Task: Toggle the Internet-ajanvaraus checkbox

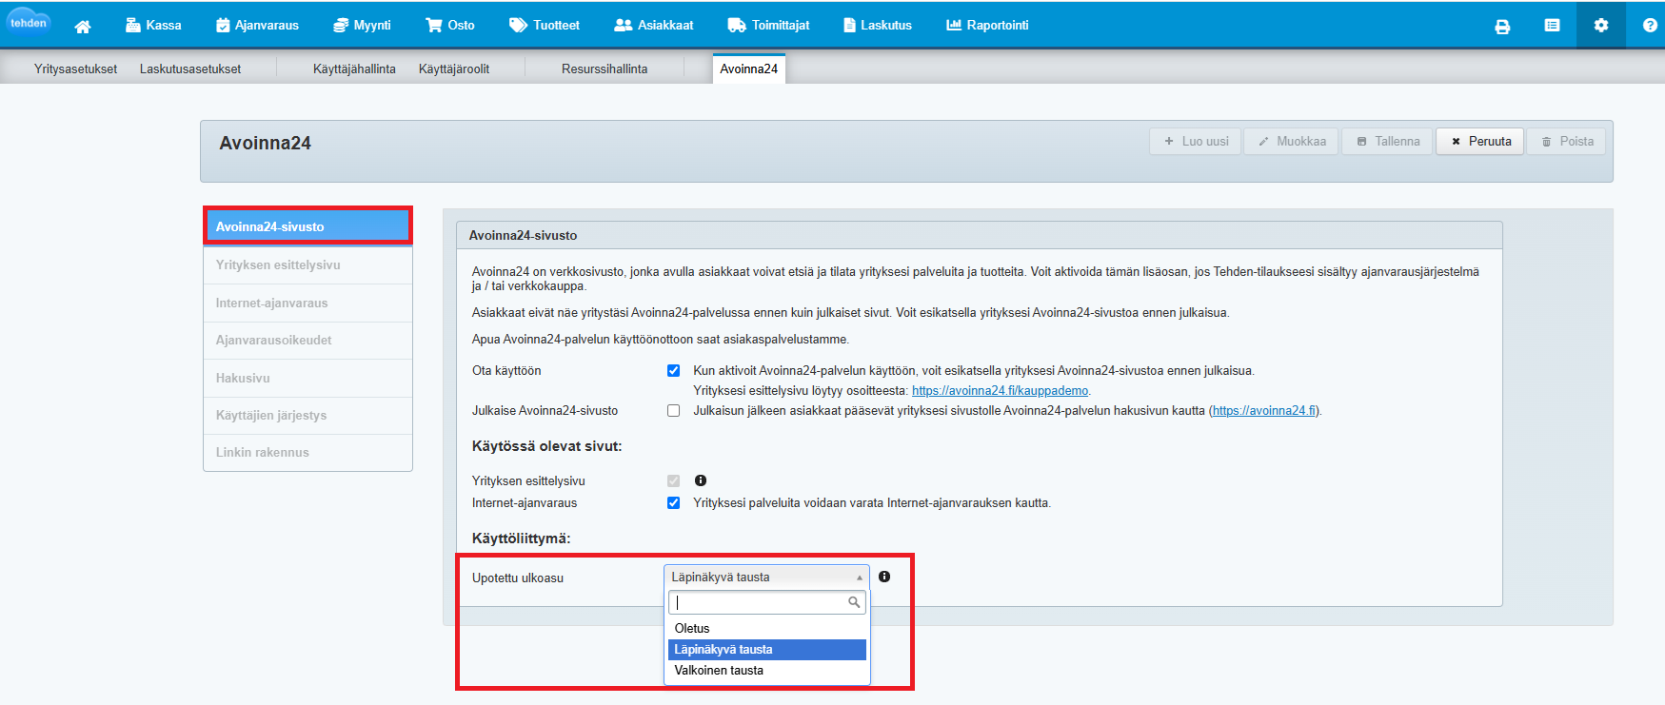Action: pos(674,503)
